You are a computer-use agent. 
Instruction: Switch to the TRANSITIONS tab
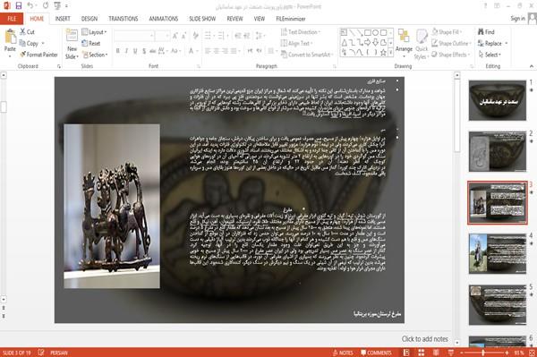124,19
